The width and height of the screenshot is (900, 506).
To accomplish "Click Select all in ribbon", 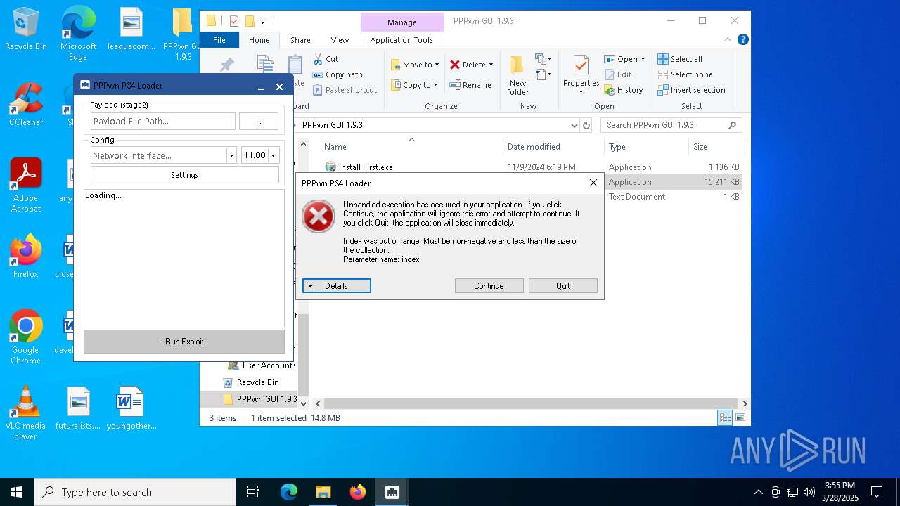I will (x=680, y=59).
